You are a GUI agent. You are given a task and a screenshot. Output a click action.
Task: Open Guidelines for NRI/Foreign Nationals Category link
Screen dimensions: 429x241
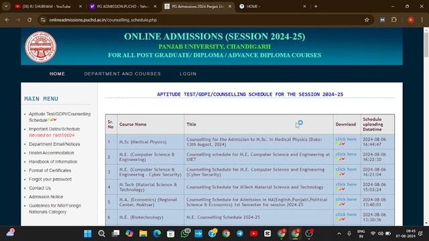(x=55, y=208)
